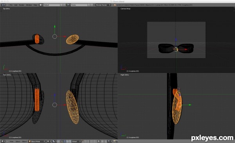Collapse the bottom header menus toggle
The width and height of the screenshot is (235, 143).
click(x=7, y=141)
